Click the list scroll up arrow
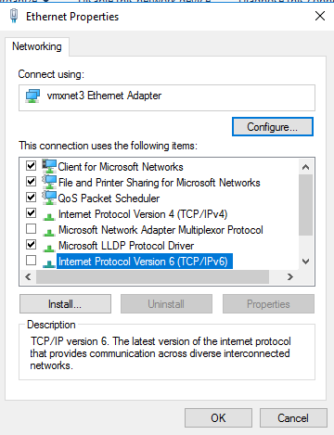Screen dimensions: 334x435 tap(305, 167)
